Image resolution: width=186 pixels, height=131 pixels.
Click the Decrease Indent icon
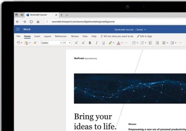151,43
